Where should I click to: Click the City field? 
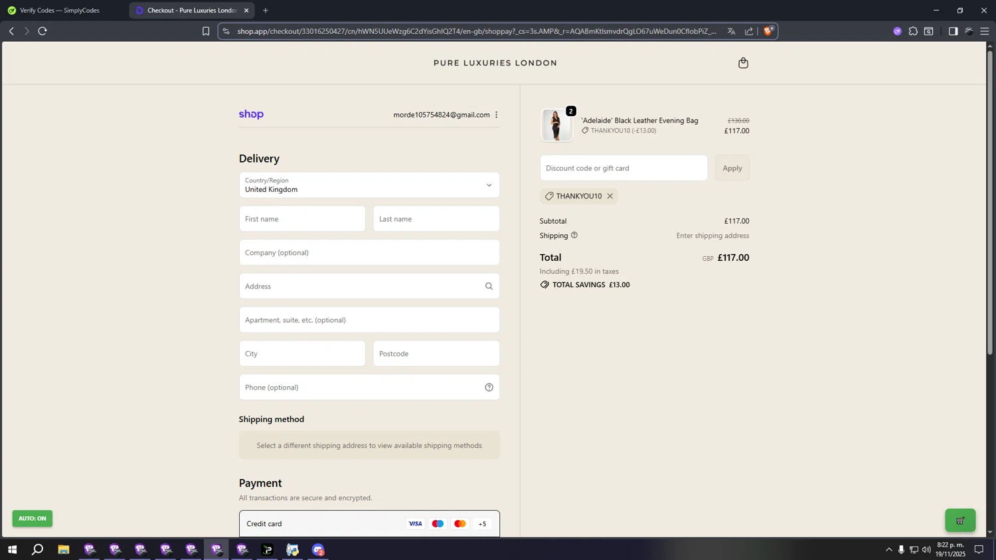302,354
